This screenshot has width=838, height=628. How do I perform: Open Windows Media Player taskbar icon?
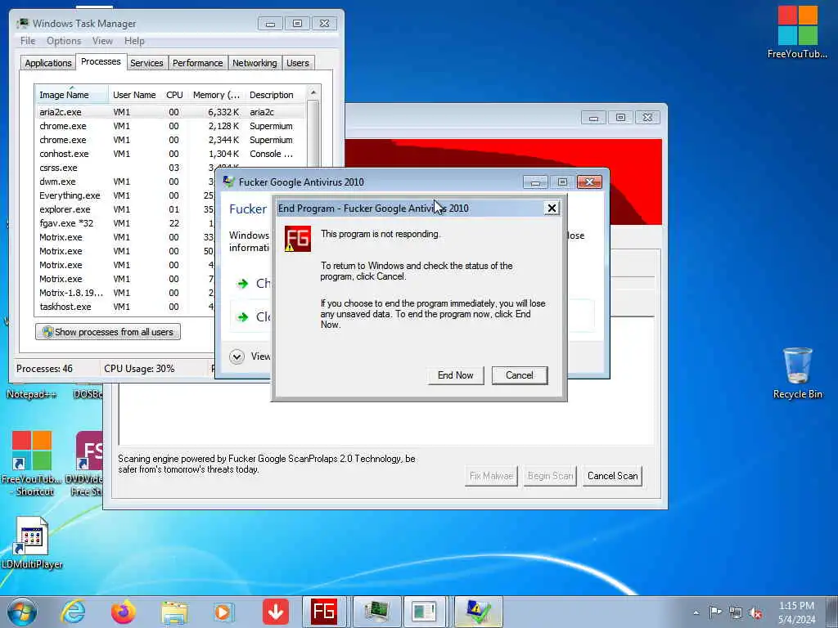pyautogui.click(x=224, y=612)
